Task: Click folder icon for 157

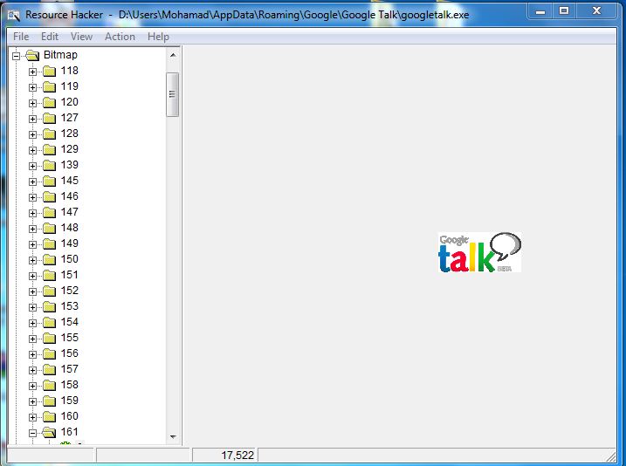Action: (49, 369)
